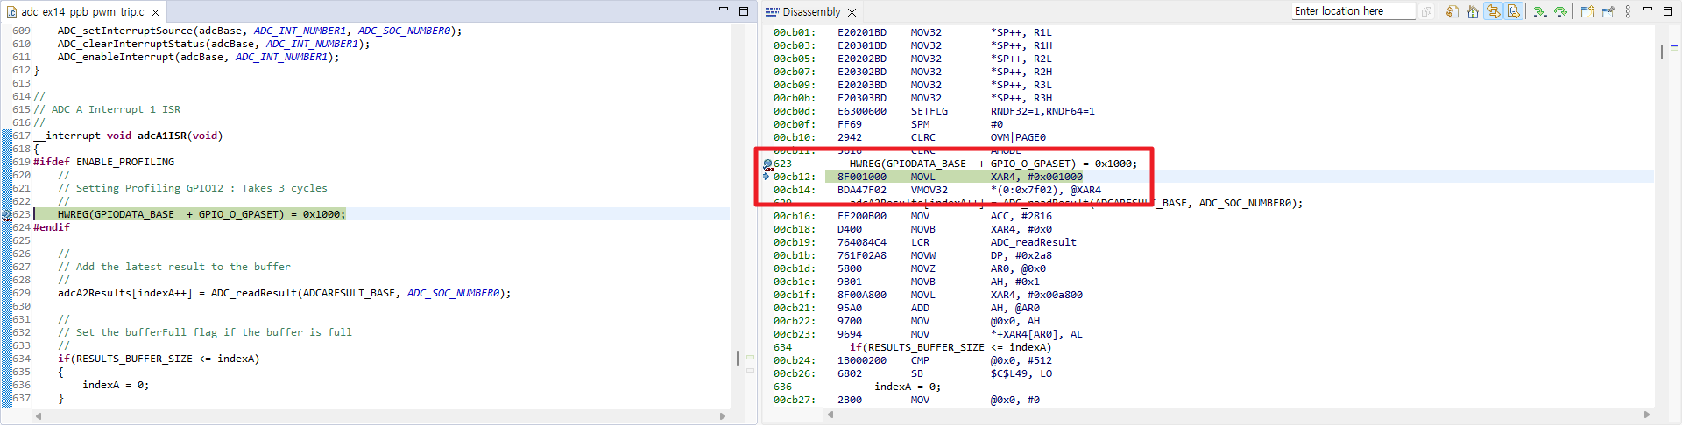Click '__interrupt void adcA1ISR(void)' on line 617

[x=128, y=136]
